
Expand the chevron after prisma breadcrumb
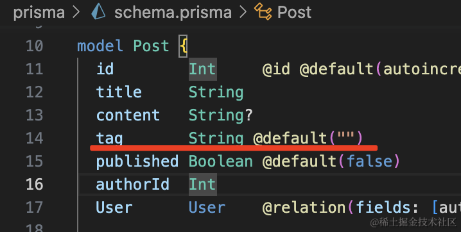pos(76,12)
